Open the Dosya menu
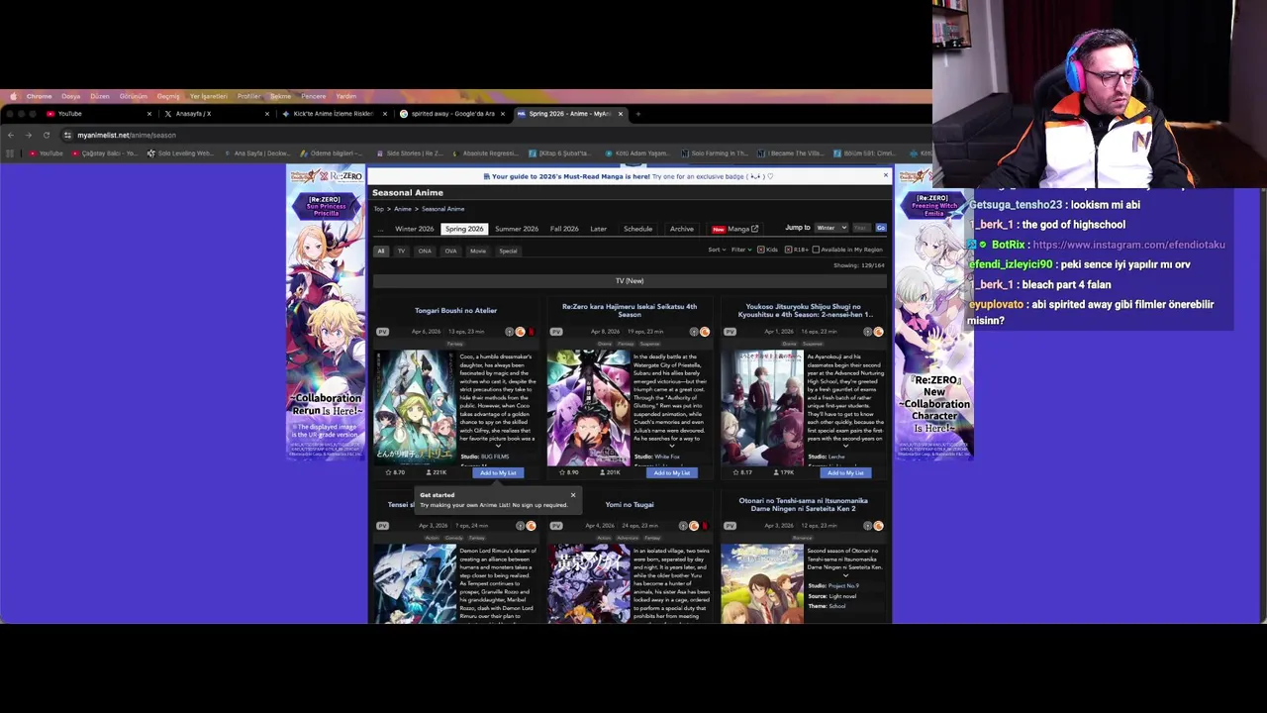This screenshot has width=1267, height=713. coord(70,96)
